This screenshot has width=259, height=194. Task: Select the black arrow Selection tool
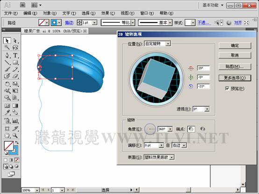click(x=7, y=41)
